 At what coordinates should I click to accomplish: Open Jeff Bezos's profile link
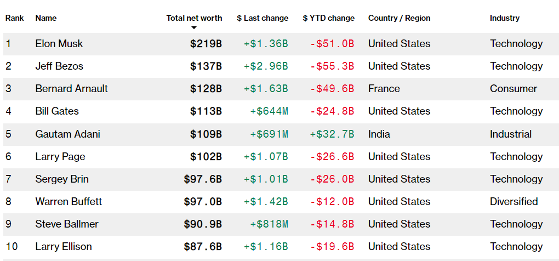tap(59, 66)
